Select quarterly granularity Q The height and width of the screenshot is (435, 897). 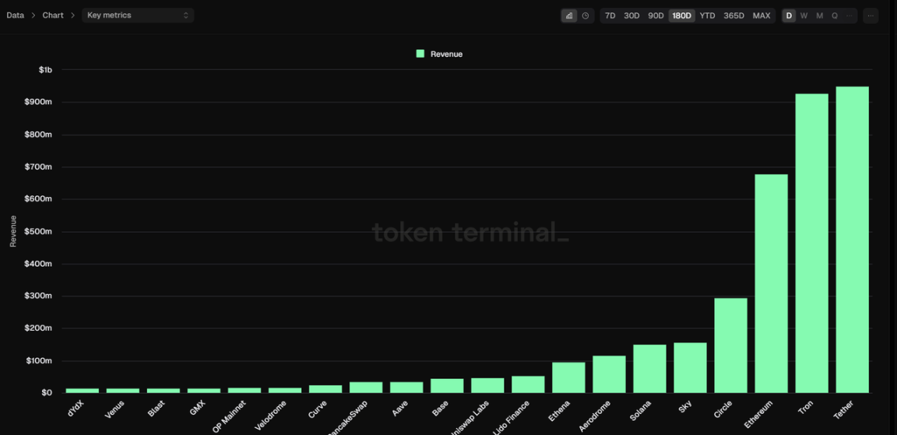pos(835,16)
